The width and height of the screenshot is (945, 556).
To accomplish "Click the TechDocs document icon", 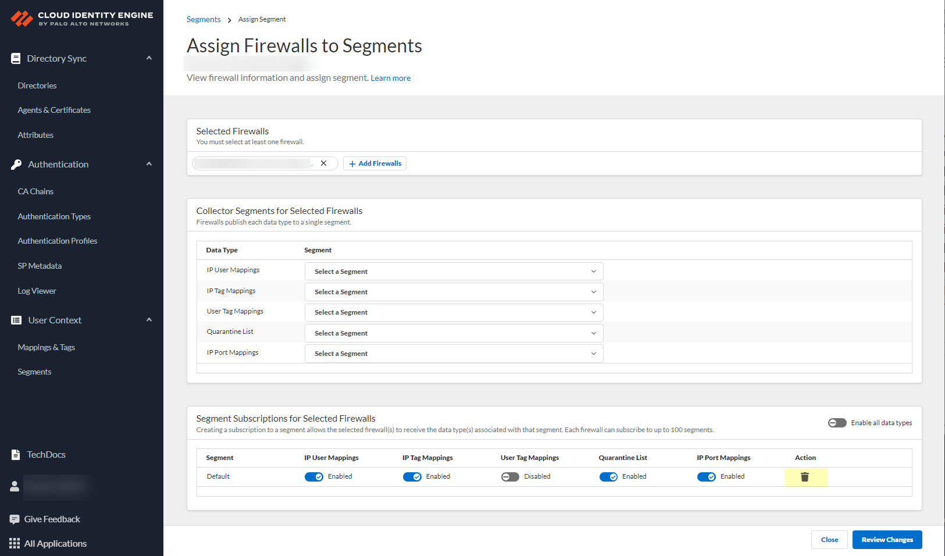I will click(x=15, y=454).
